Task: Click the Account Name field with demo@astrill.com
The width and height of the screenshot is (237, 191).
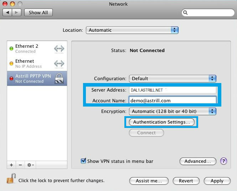Action: point(172,100)
